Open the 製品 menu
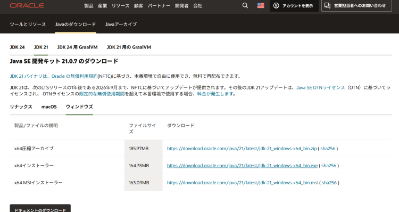Screen dimensions: 399x212 point(89,6)
